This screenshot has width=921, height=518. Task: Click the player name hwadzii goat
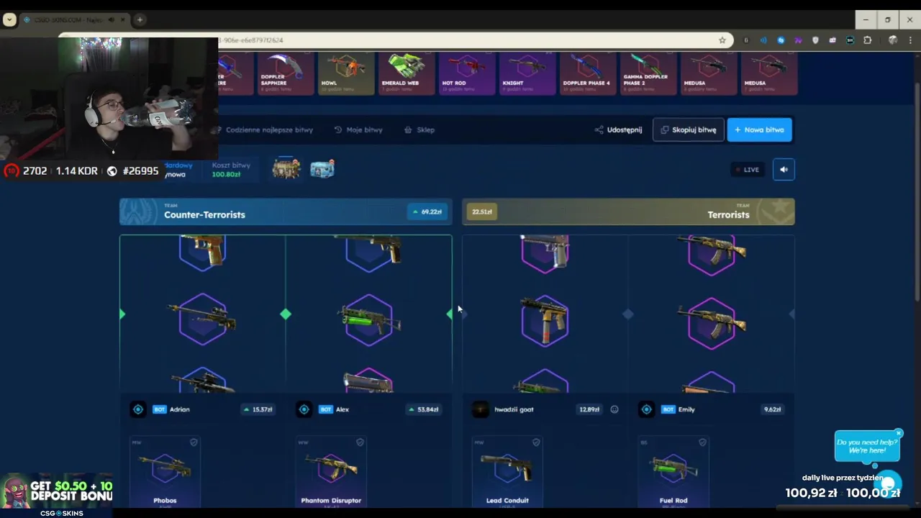coord(514,409)
